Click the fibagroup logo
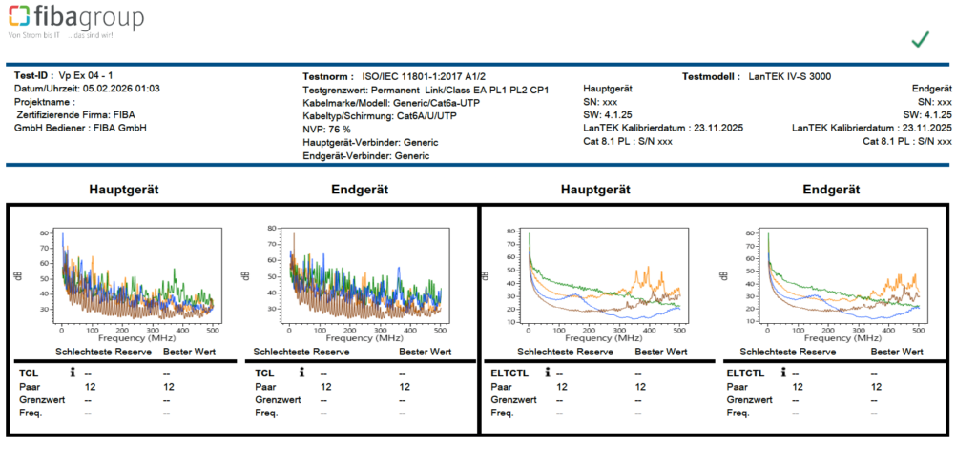The height and width of the screenshot is (464, 977). [74, 21]
